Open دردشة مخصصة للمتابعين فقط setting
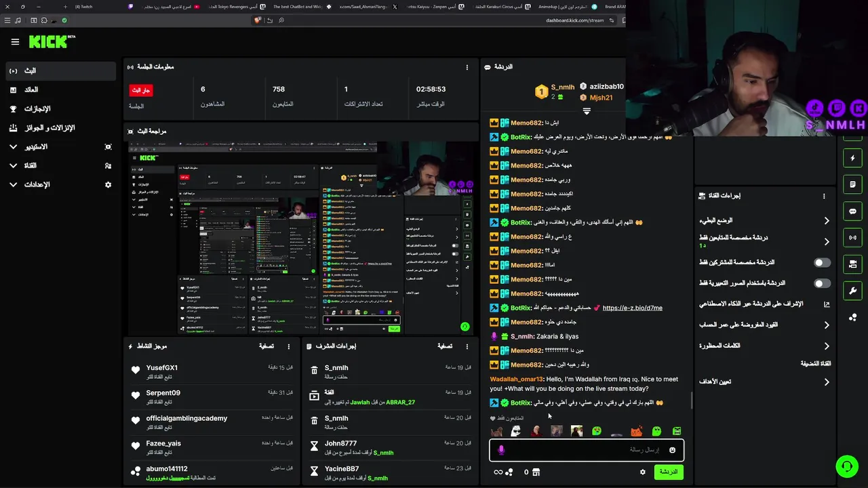The height and width of the screenshot is (488, 868). 764,241
